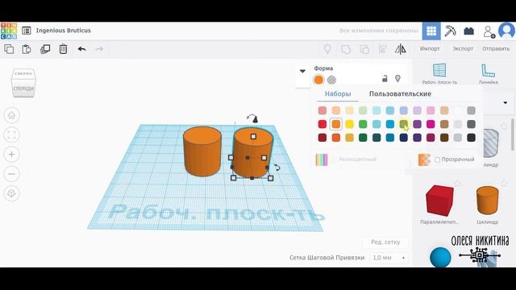Image resolution: width=516 pixels, height=290 pixels.
Task: Open the shapes category dropdown arrow
Action: click(506, 103)
